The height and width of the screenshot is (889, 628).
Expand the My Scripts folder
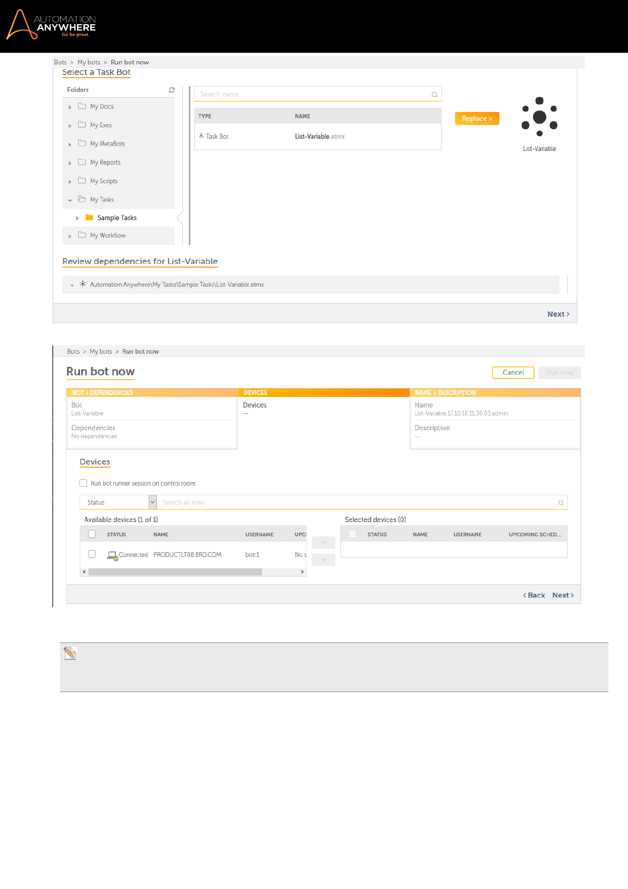coord(70,182)
